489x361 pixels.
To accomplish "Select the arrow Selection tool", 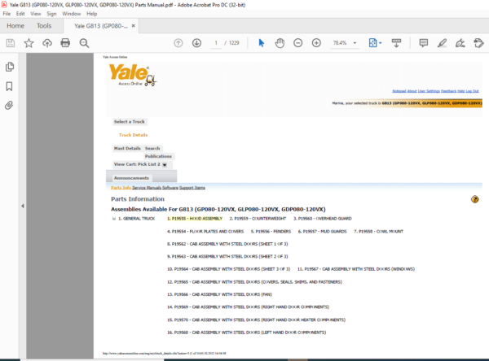I will pos(262,43).
